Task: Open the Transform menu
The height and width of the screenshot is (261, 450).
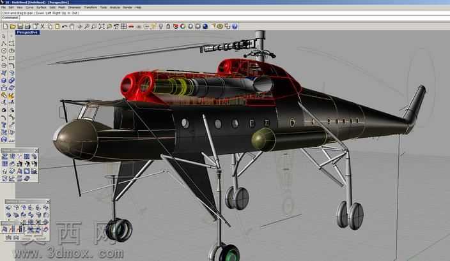Action: [90, 8]
